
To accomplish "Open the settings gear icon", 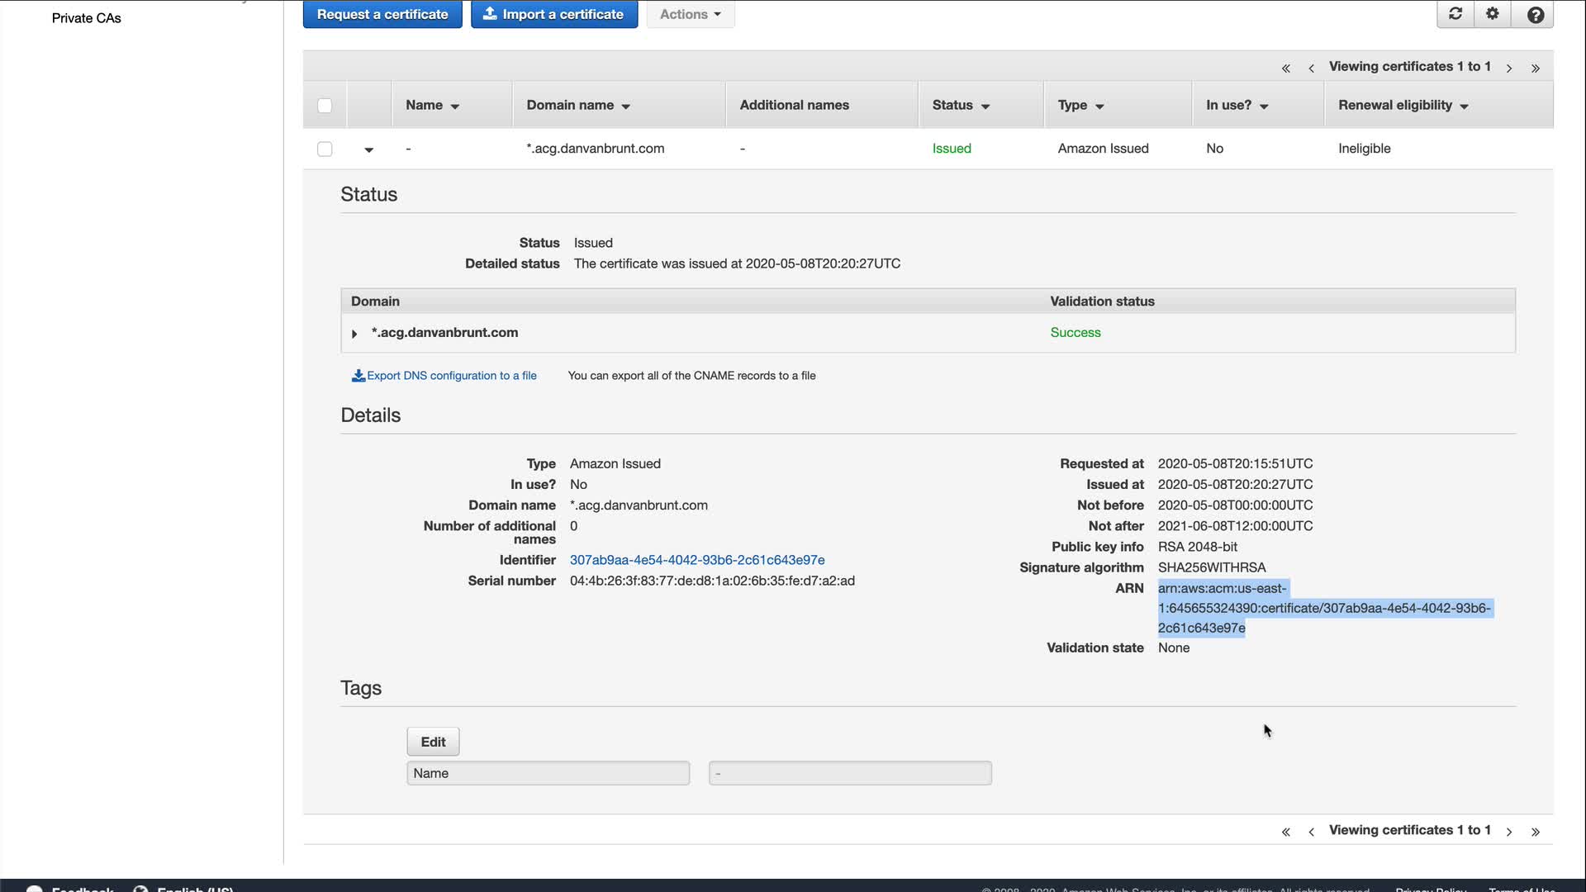I will point(1493,14).
